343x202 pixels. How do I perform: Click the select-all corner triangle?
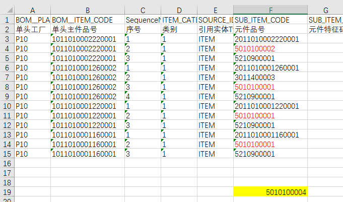pos(10,10)
